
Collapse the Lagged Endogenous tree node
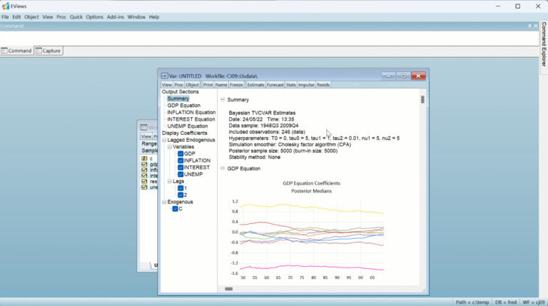[164, 140]
